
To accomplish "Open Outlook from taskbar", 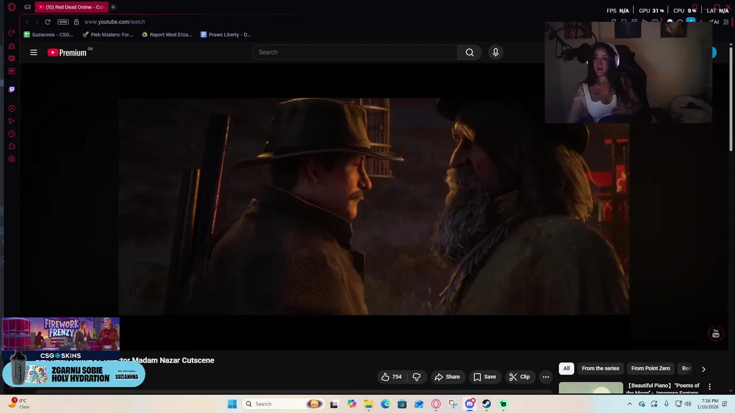I will (419, 404).
